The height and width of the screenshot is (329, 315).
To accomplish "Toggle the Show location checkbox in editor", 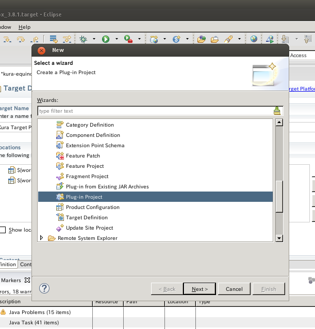I will (3, 230).
